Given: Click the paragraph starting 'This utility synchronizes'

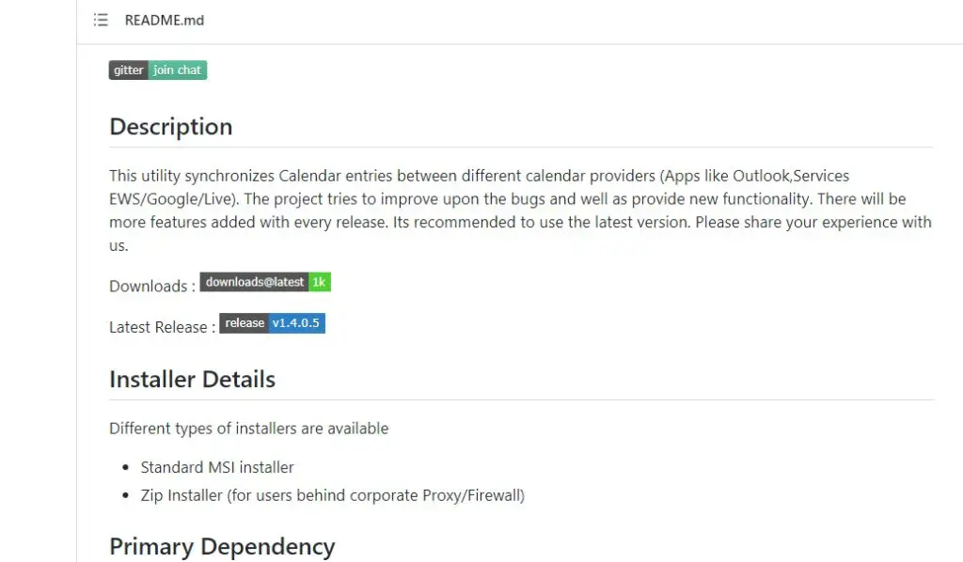Looking at the screenshot, I should pyautogui.click(x=520, y=211).
